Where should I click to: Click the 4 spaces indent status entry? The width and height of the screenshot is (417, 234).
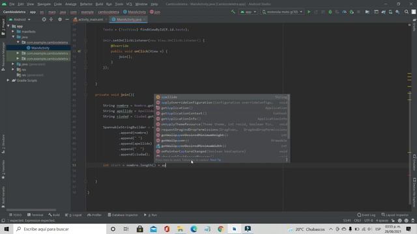(x=382, y=220)
